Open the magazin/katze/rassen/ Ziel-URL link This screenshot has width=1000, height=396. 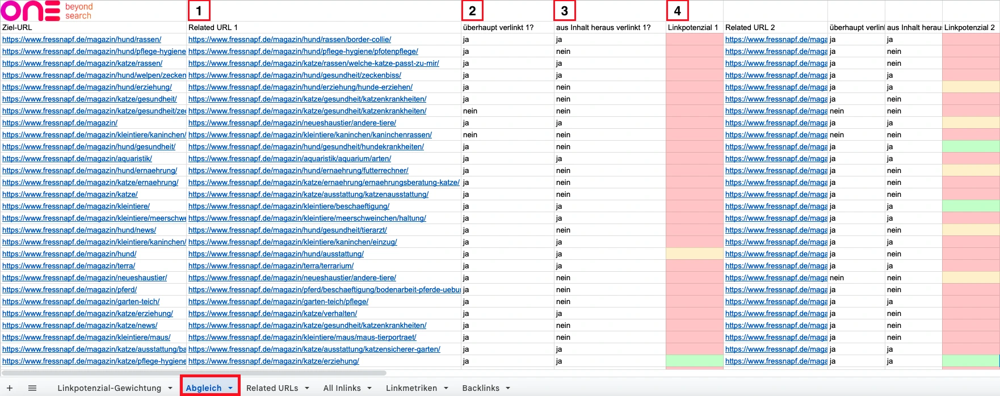[82, 64]
